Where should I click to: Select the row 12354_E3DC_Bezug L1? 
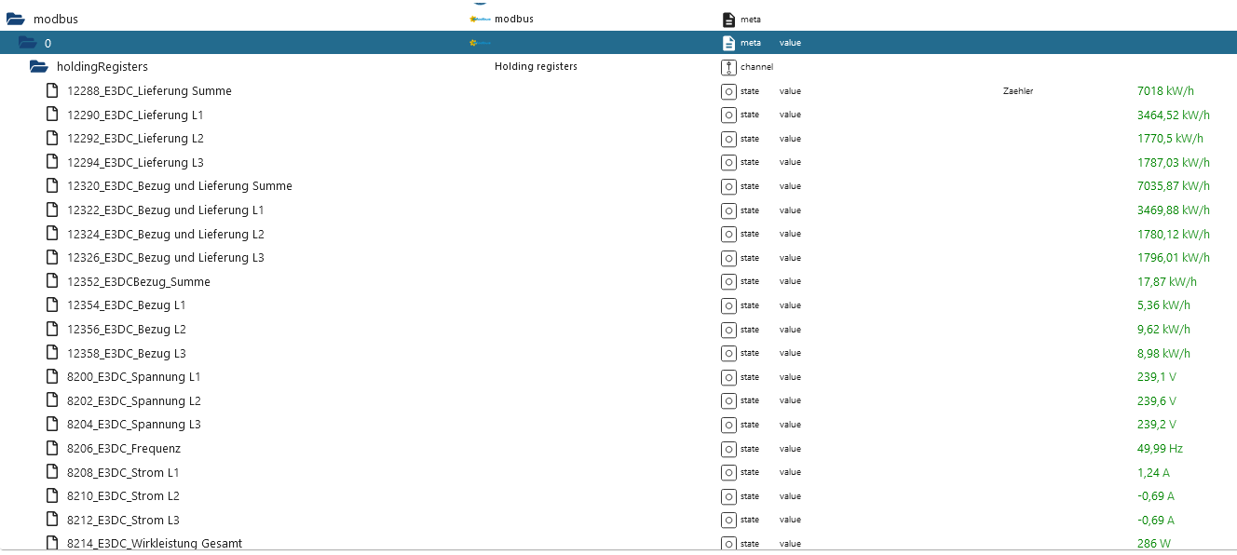tap(127, 305)
